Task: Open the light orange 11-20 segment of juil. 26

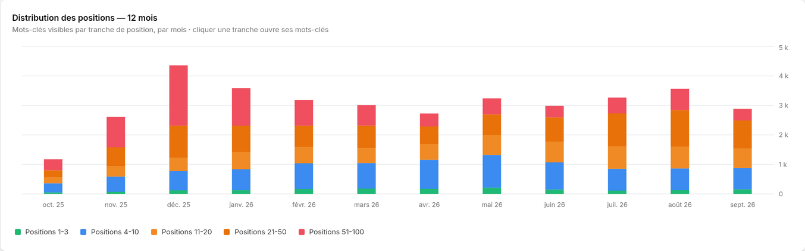Action: point(617,158)
